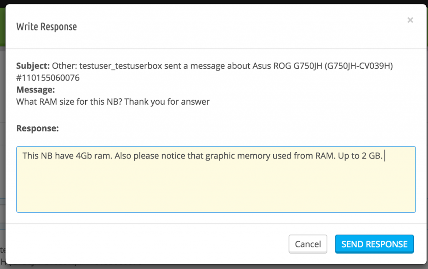Click the bold Message label
Viewport: 428px width, 269px height.
pos(36,90)
